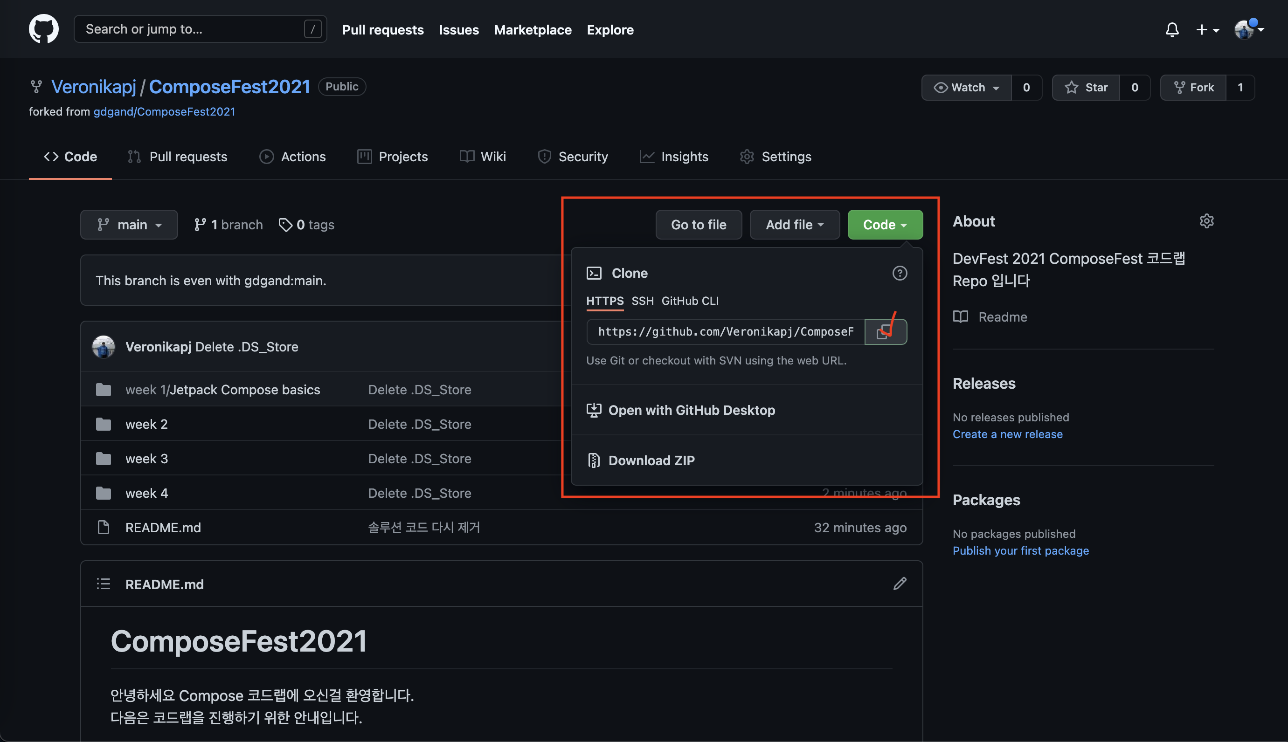Open the repository Settings tab
The height and width of the screenshot is (742, 1288).
tap(776, 157)
